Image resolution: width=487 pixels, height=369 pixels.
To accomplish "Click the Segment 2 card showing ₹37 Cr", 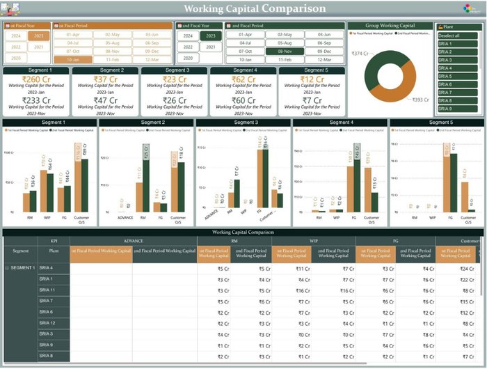I will pos(105,92).
